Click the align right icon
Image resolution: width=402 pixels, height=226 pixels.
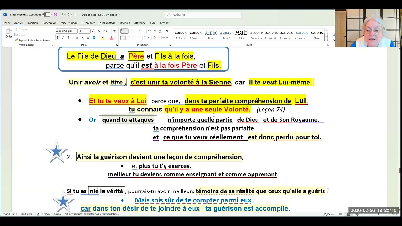(x=134, y=38)
